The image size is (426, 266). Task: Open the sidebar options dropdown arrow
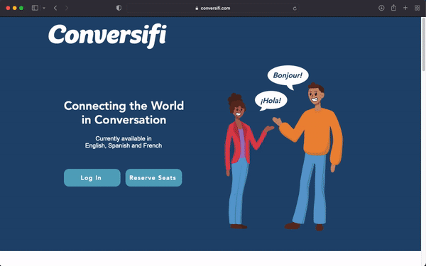point(44,8)
